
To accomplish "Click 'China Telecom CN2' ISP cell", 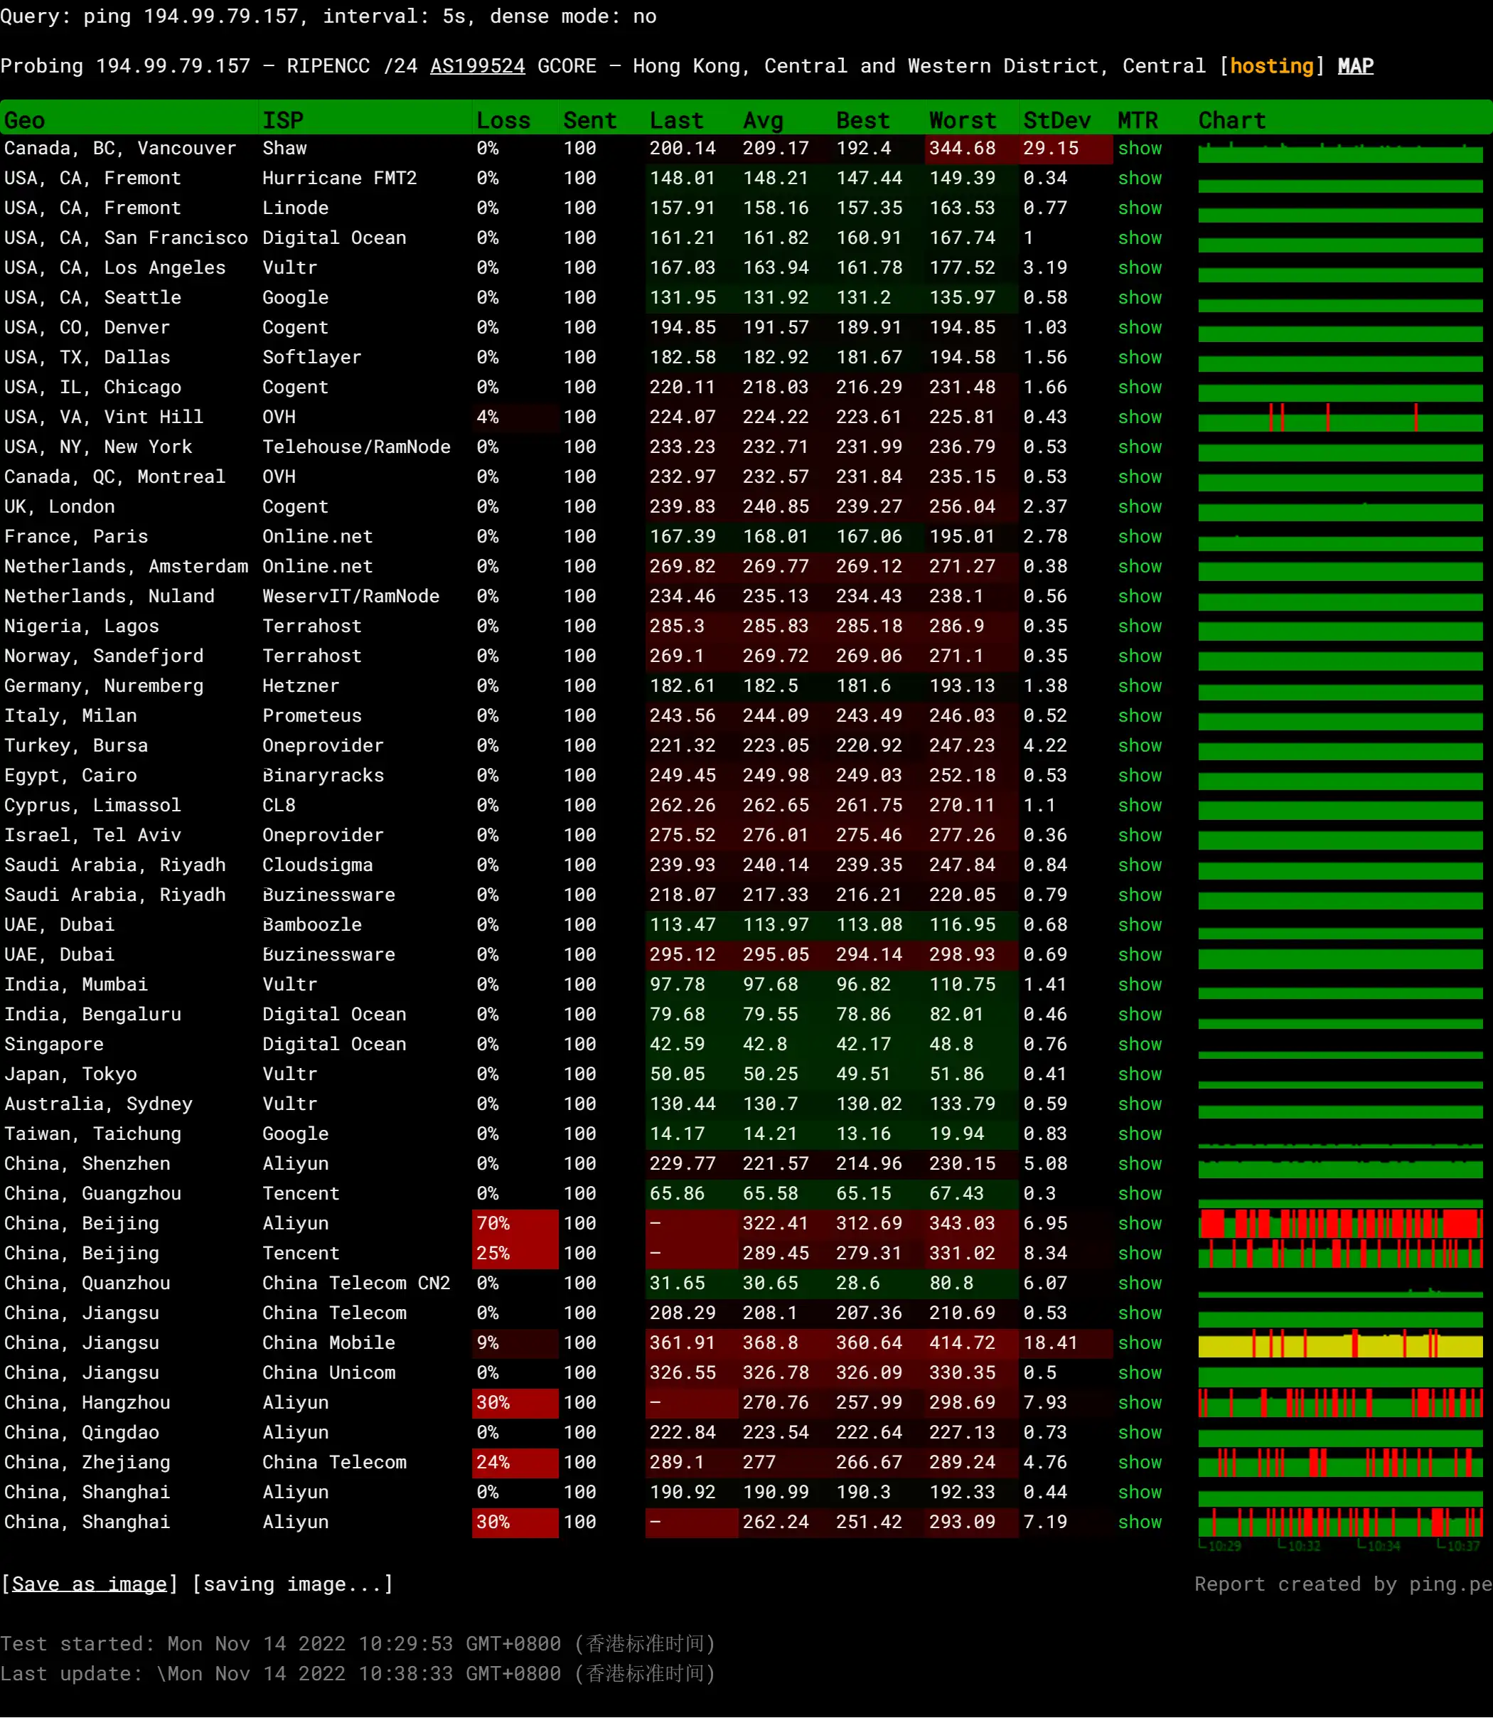I will (x=355, y=1284).
